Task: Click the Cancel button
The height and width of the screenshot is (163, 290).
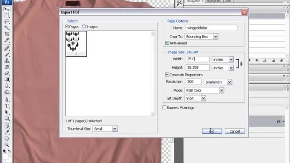Action: (235, 131)
